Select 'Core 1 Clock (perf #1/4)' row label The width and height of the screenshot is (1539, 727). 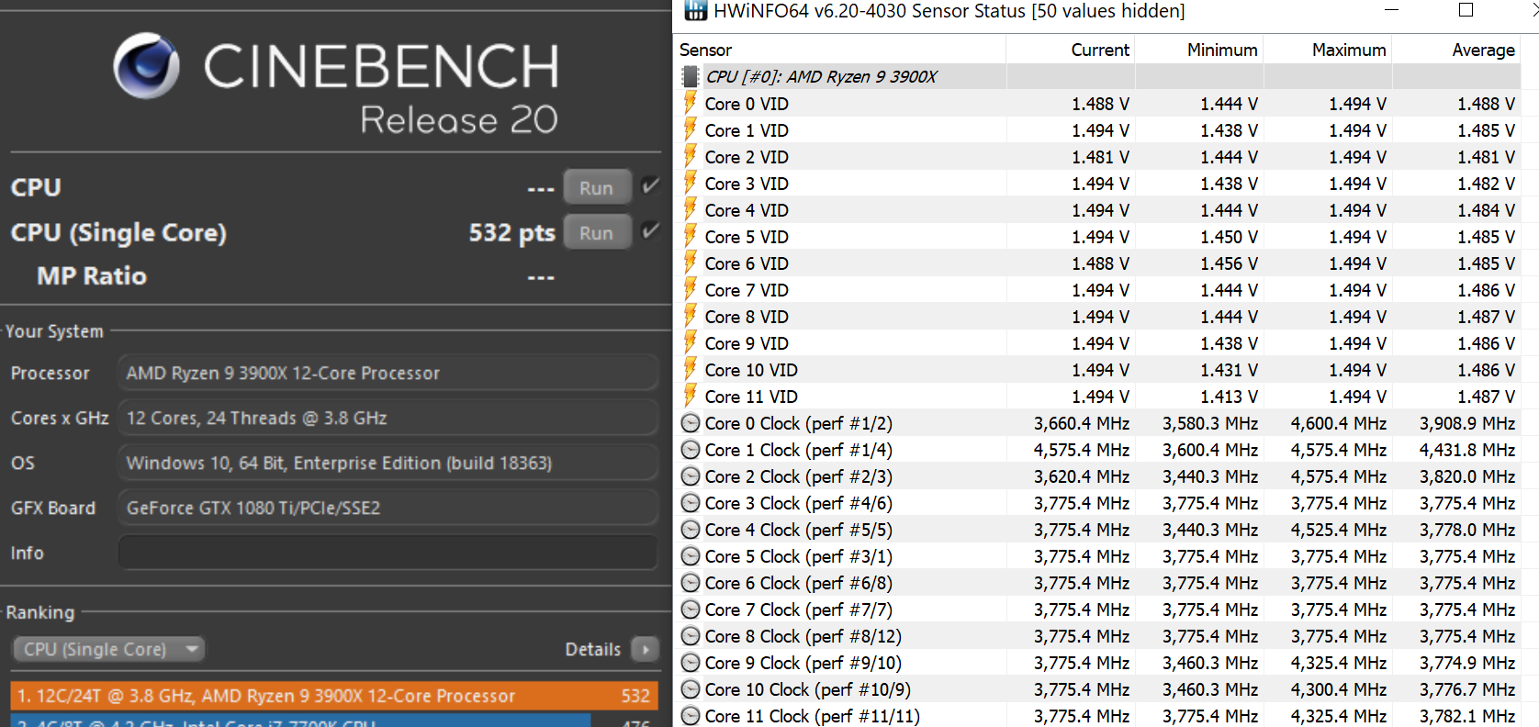(x=799, y=450)
